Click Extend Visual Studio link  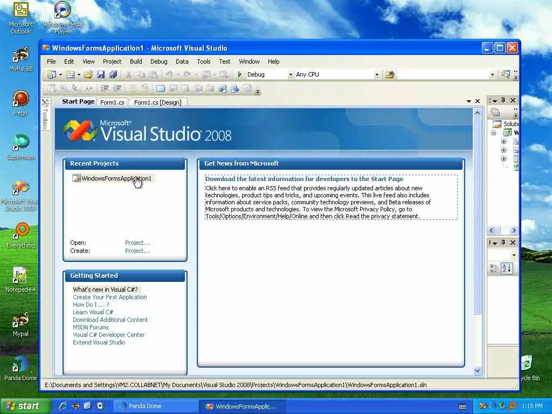click(x=99, y=342)
